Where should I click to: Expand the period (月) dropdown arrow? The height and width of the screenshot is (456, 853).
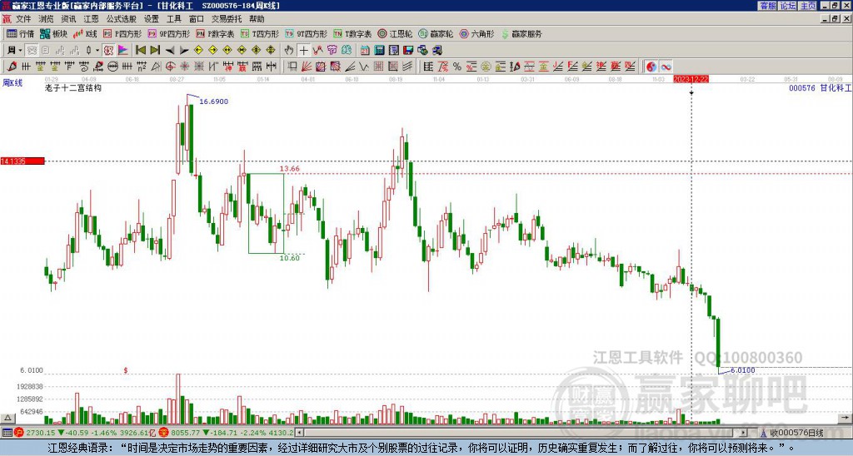[x=20, y=51]
